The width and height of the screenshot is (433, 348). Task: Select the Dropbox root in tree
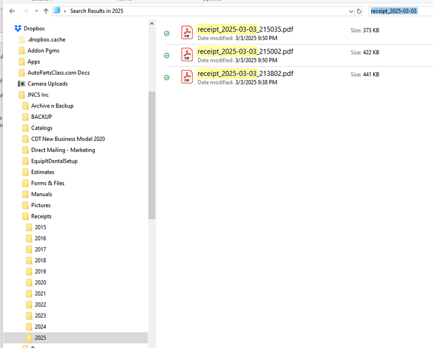click(x=34, y=29)
